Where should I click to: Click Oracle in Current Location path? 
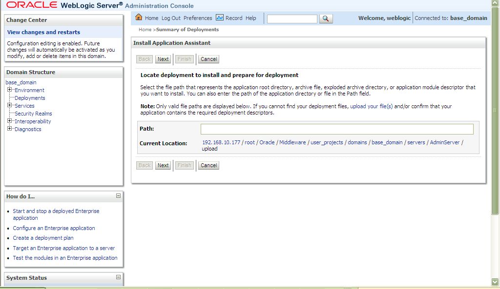tap(267, 143)
